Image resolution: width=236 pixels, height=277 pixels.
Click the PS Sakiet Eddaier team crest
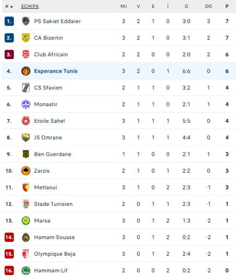point(26,21)
